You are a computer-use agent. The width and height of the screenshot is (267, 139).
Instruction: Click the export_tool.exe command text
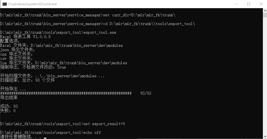pyautogui.click(x=100, y=32)
